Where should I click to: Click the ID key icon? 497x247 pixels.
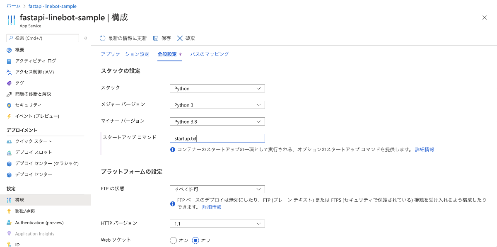click(9, 245)
